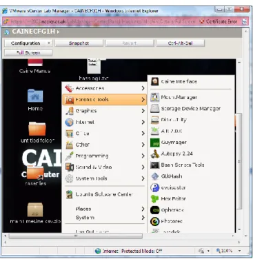Screen dimensions: 253x259
Task: Open the bash log text file icon
Action: point(94,66)
